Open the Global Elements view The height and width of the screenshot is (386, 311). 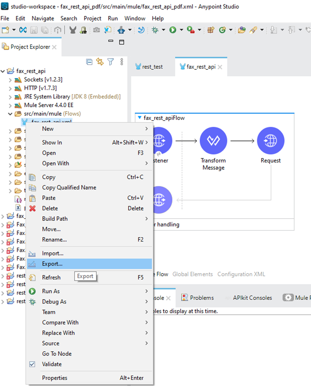tap(193, 274)
